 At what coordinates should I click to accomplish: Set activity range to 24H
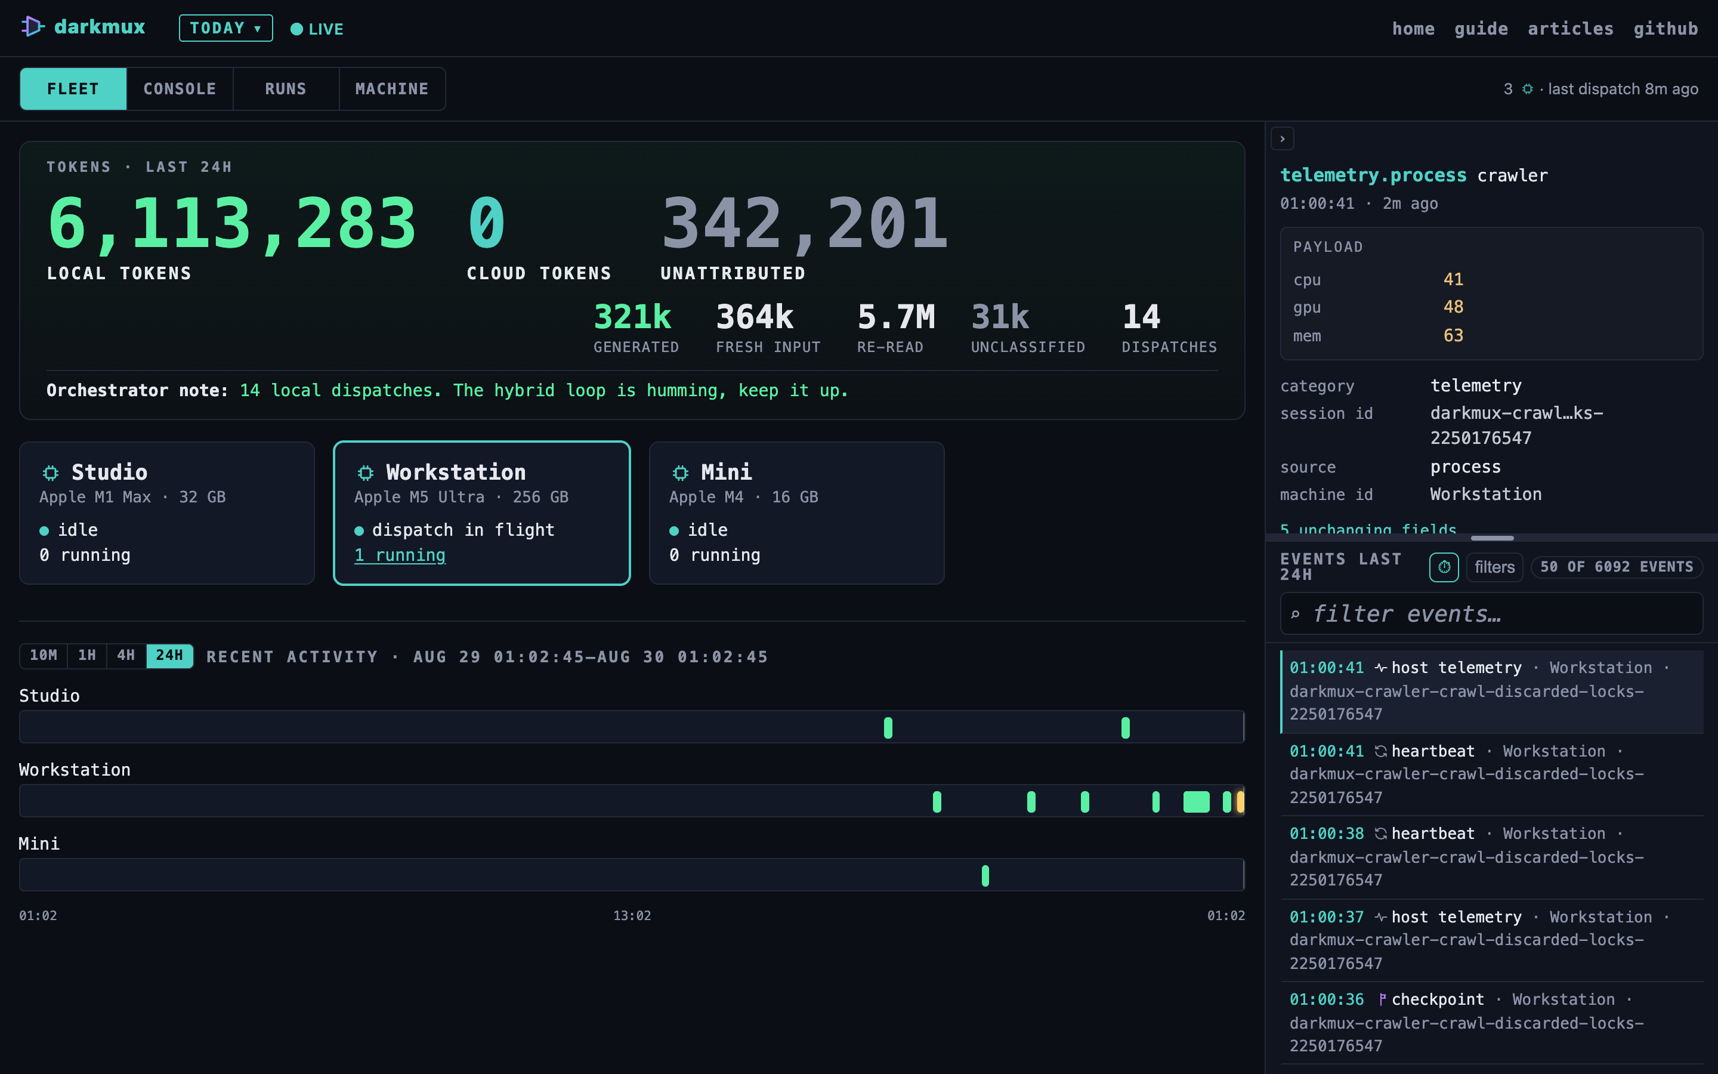click(x=169, y=655)
